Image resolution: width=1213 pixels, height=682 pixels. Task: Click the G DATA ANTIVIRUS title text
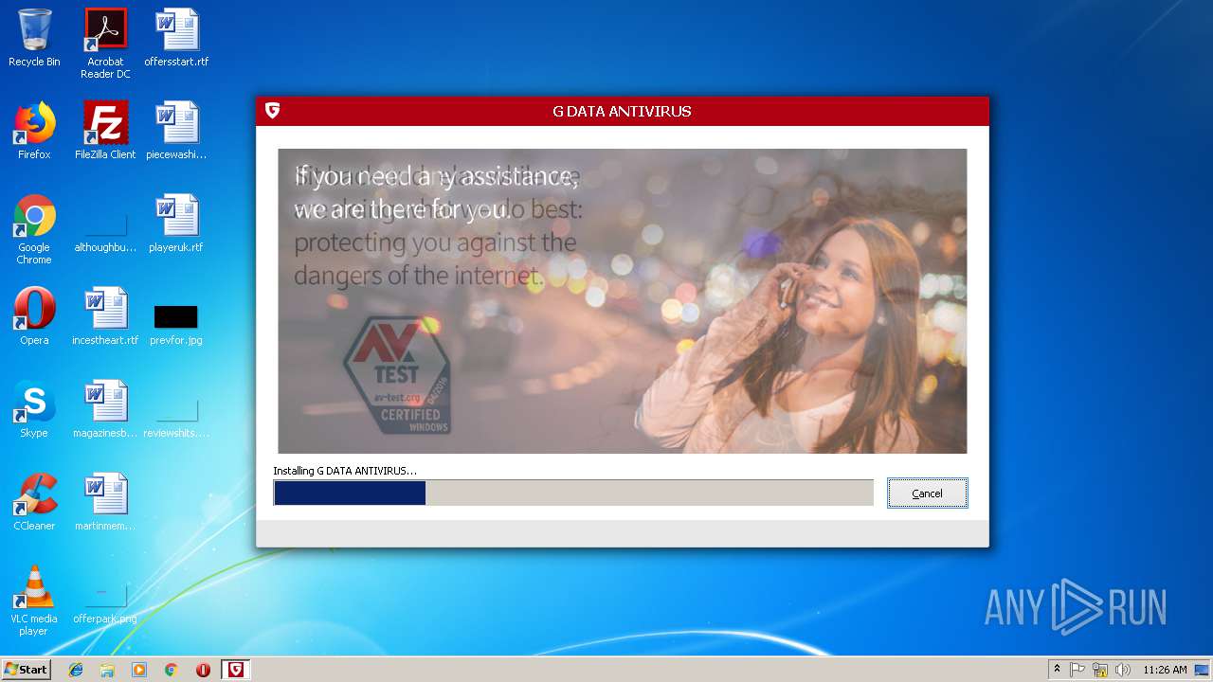coord(622,111)
